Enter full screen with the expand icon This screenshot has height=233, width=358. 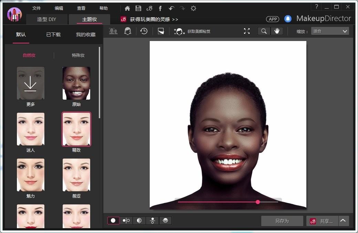pyautogui.click(x=247, y=31)
